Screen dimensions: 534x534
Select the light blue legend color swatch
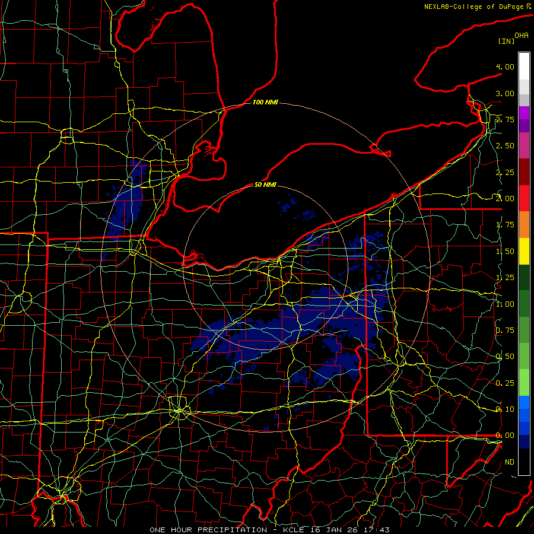[x=524, y=402]
